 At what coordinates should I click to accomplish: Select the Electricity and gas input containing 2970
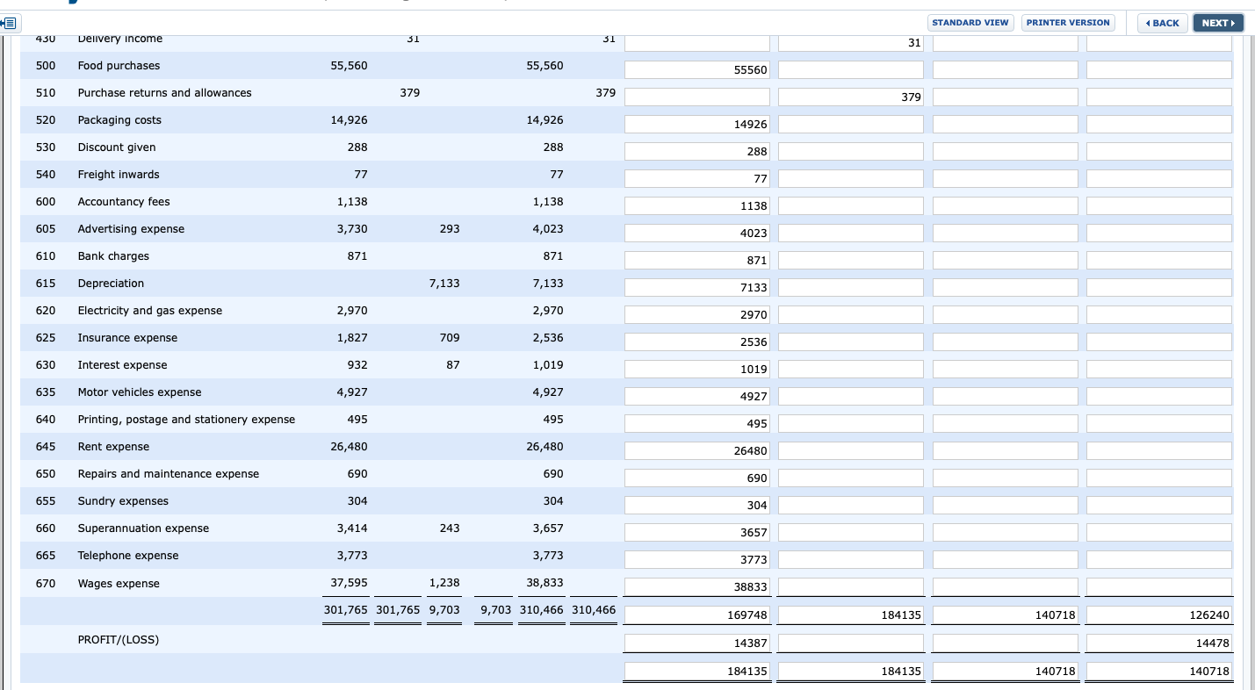tap(697, 315)
